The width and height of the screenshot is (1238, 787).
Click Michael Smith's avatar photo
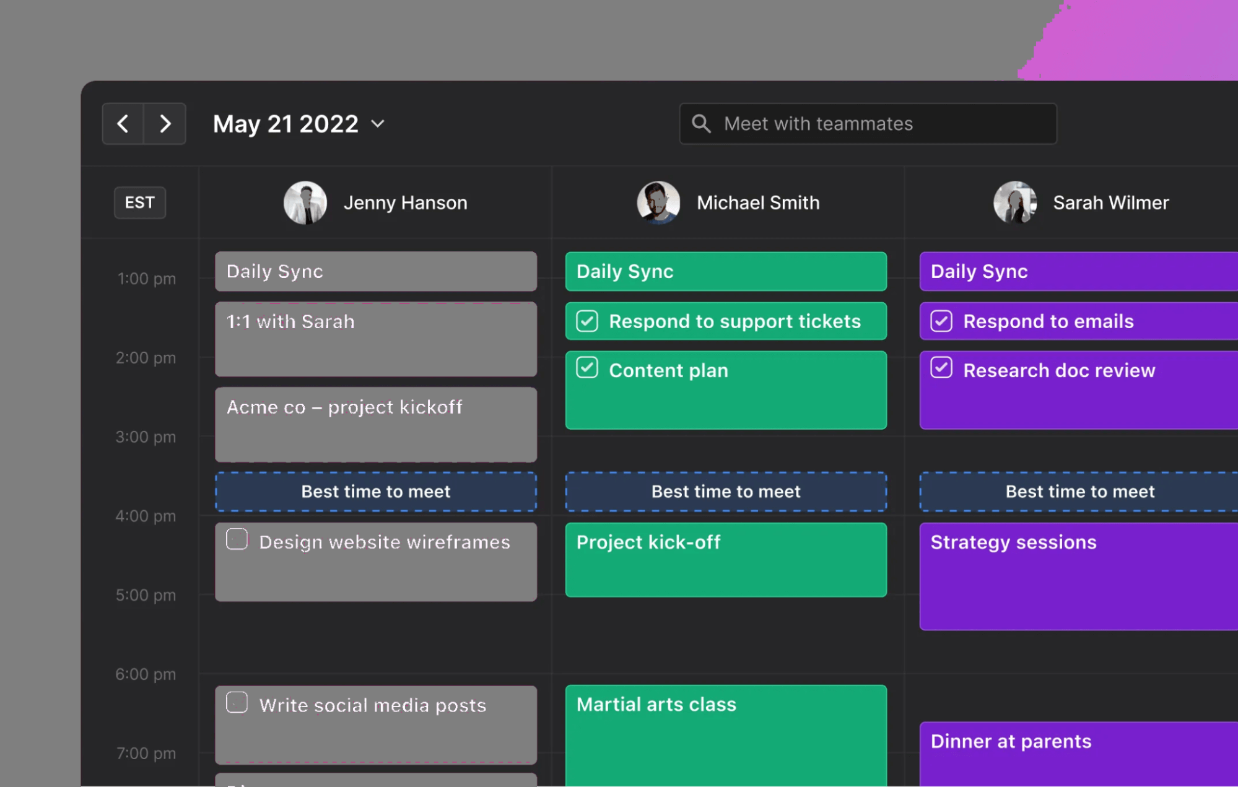tap(658, 202)
